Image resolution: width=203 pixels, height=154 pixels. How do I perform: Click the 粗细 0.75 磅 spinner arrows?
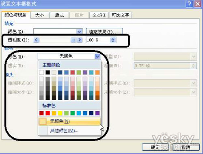coord(194,66)
